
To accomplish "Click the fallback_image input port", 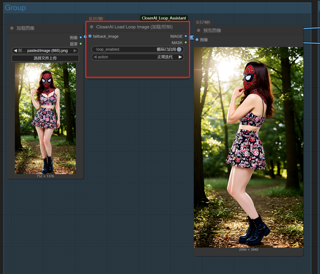I will pyautogui.click(x=90, y=36).
